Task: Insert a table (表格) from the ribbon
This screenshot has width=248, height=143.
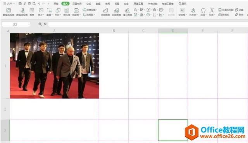Action: [x=32, y=12]
